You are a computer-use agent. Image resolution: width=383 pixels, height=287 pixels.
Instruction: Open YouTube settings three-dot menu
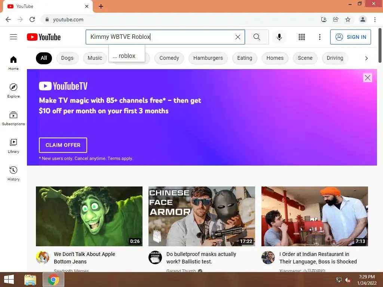[319, 37]
